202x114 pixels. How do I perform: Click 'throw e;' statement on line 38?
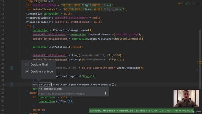coord(39,110)
